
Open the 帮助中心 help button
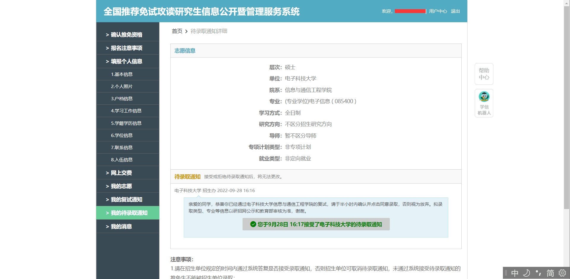484,74
